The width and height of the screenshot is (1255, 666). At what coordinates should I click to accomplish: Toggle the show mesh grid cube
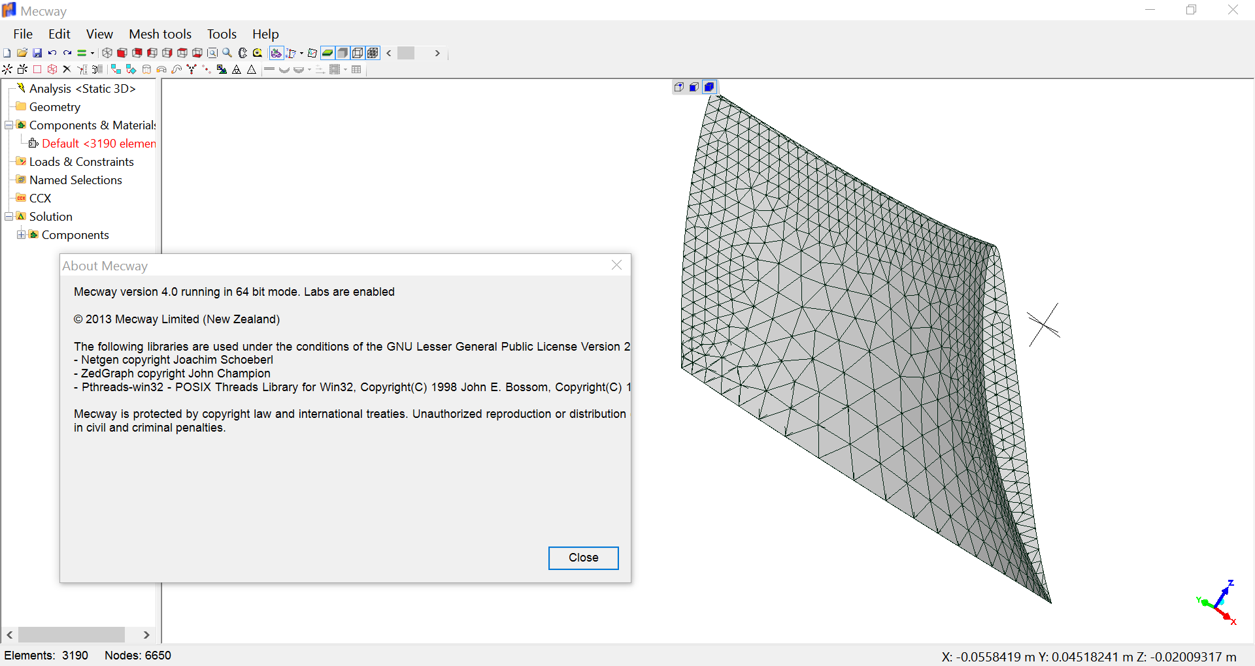tap(373, 53)
